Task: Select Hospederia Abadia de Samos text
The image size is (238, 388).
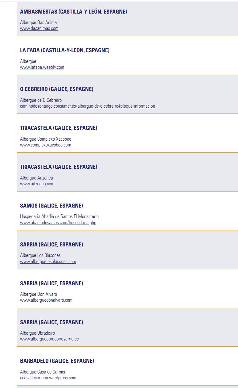Action: 59,217
